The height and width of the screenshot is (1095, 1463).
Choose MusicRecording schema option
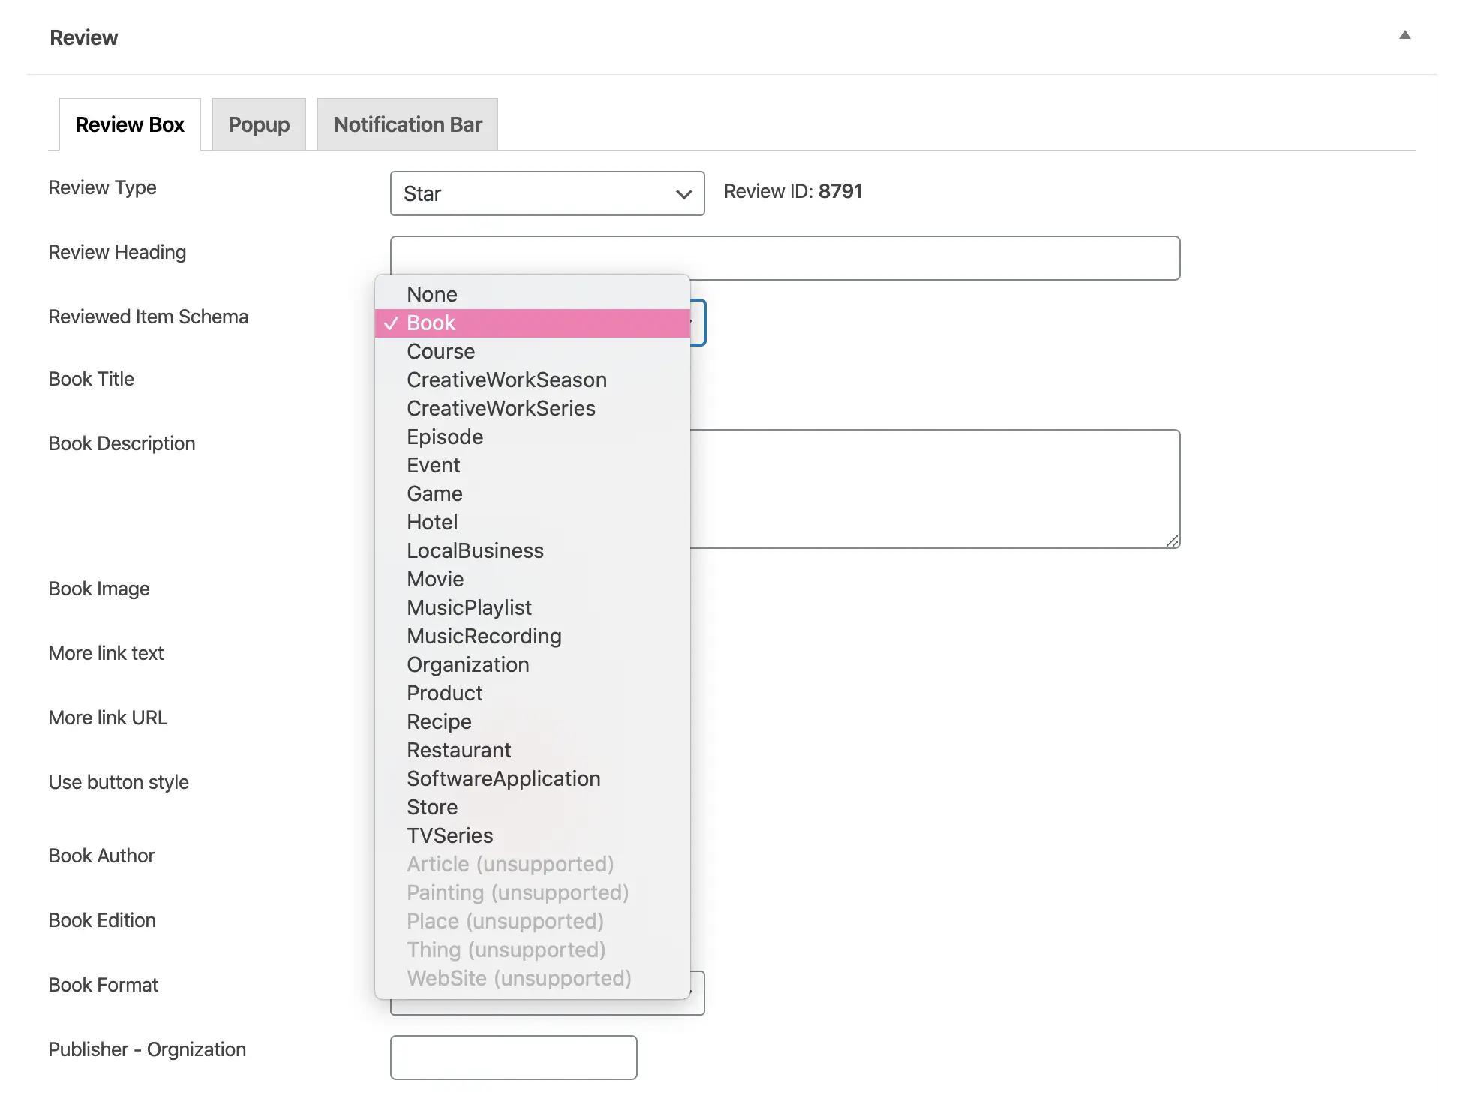coord(532,636)
